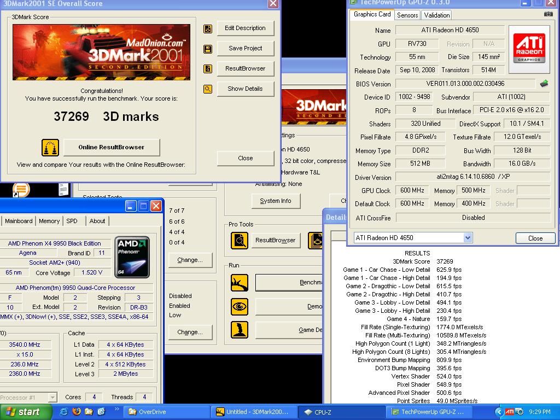Image resolution: width=560 pixels, height=420 pixels.
Task: Click the Pro Tools ResultBrowser button
Action: [x=276, y=240]
